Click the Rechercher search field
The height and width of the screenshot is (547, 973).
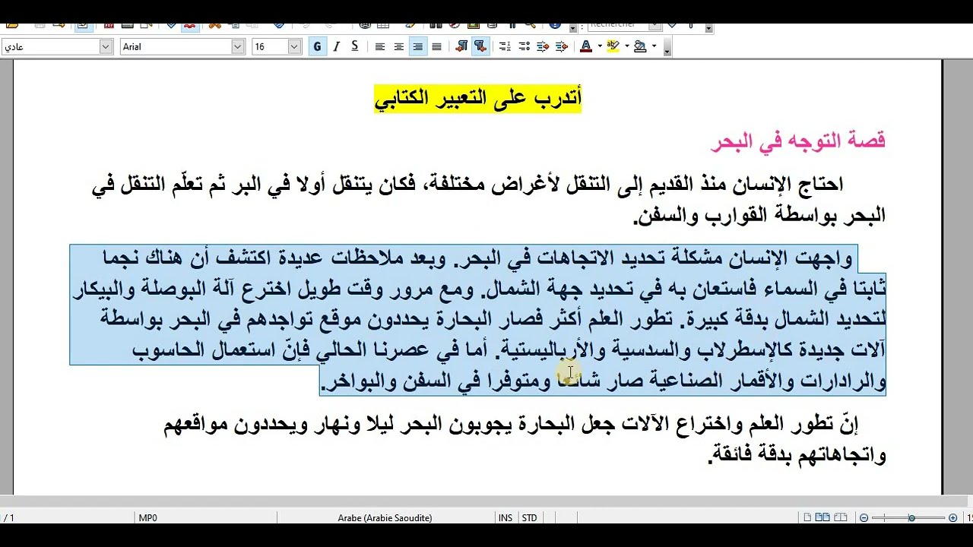coord(620,26)
